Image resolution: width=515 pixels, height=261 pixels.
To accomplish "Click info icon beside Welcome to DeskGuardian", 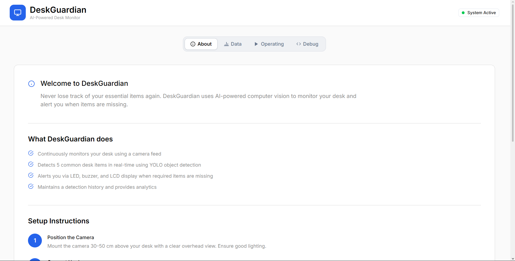I will 32,84.
